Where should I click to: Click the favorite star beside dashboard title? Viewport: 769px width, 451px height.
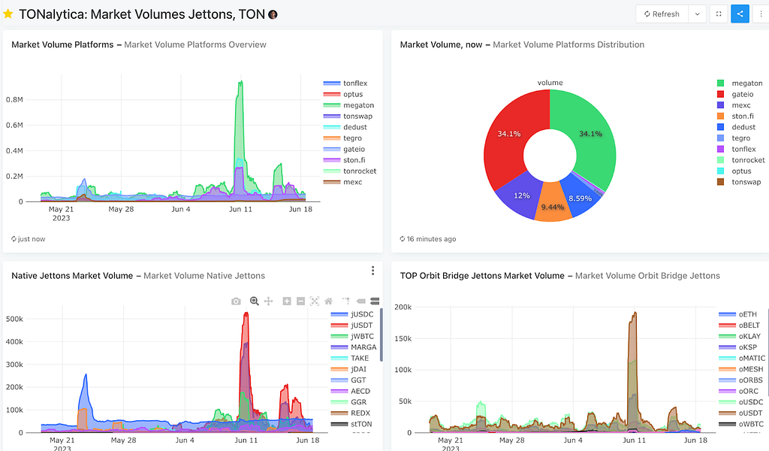8,14
